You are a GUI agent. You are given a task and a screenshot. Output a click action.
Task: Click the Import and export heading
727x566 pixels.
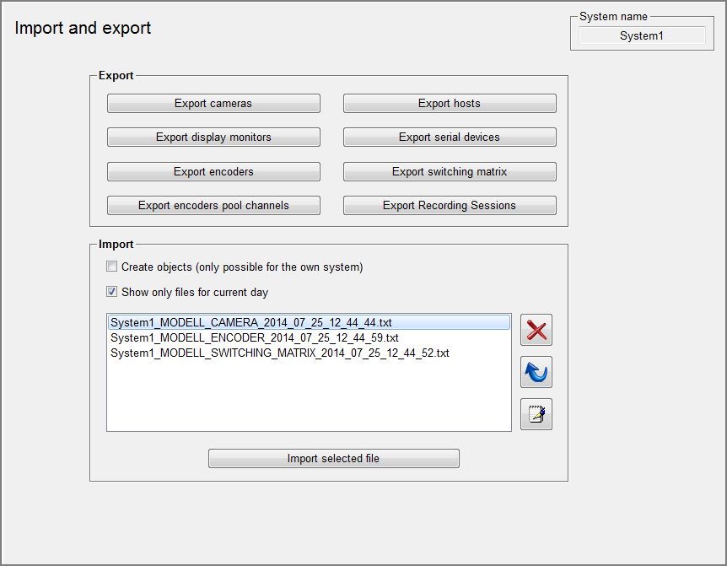pyautogui.click(x=83, y=28)
